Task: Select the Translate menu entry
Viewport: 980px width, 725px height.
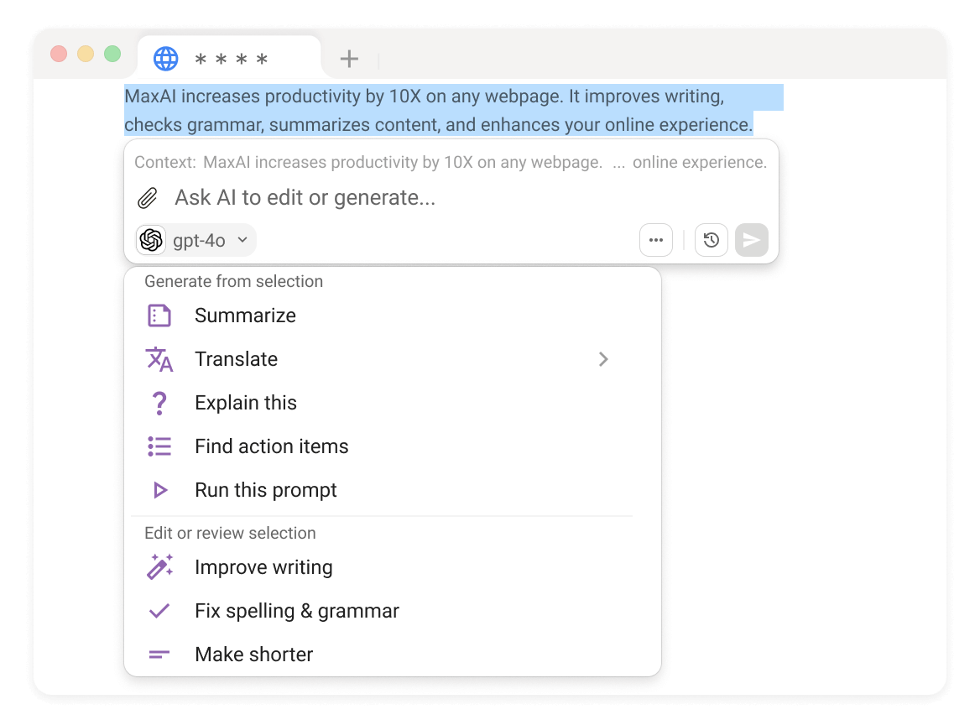Action: (393, 359)
